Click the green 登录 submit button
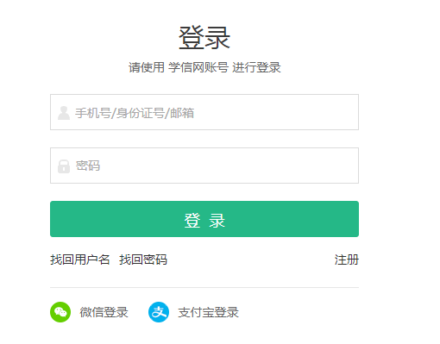 click(204, 219)
